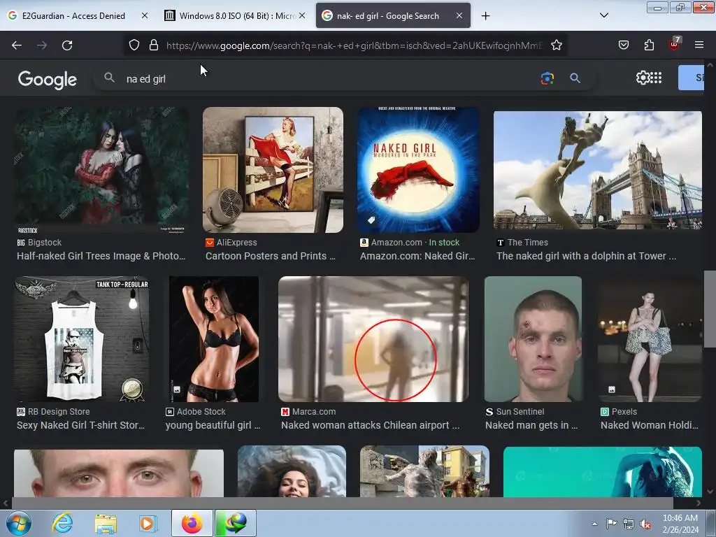Open the Marca.com source link

(308, 412)
